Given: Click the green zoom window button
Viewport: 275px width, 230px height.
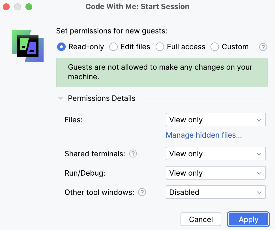Looking at the screenshot, I should pyautogui.click(x=29, y=7).
